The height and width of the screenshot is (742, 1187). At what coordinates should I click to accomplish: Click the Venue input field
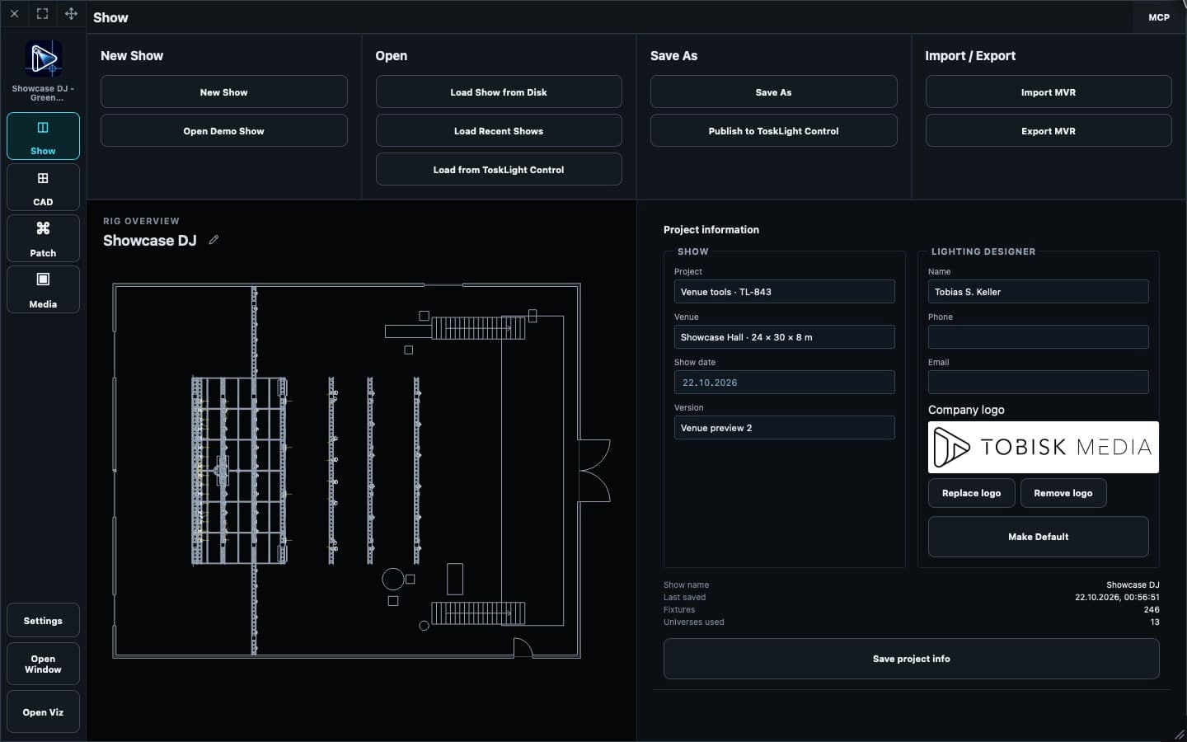[x=785, y=337]
